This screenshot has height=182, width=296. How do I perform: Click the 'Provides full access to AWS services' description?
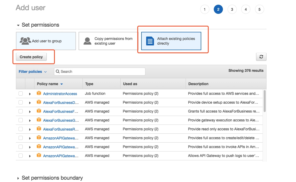point(223,93)
